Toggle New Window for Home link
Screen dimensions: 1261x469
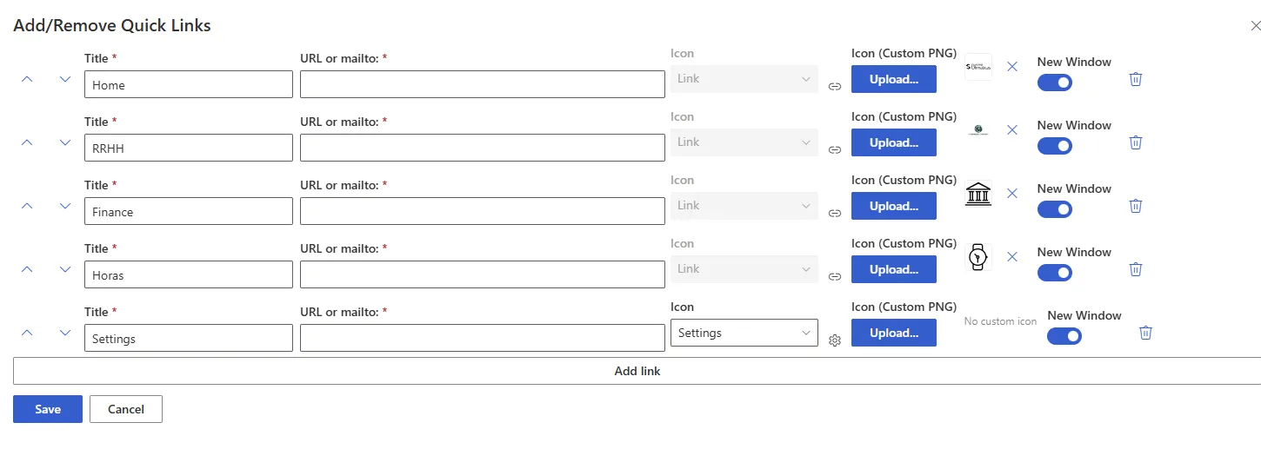tap(1054, 83)
